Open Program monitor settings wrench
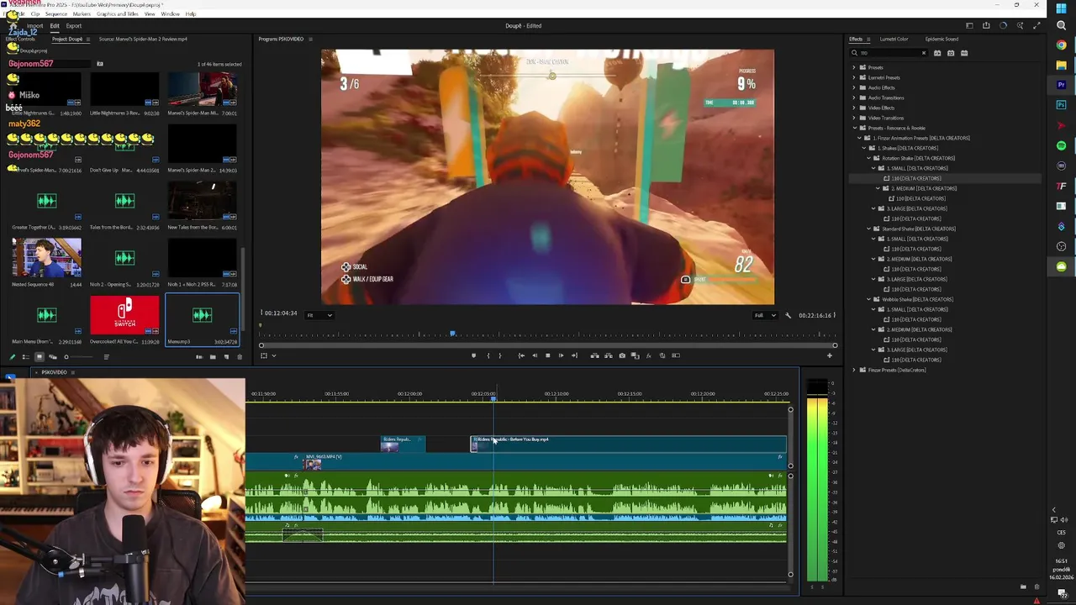The height and width of the screenshot is (605, 1076). tap(788, 315)
